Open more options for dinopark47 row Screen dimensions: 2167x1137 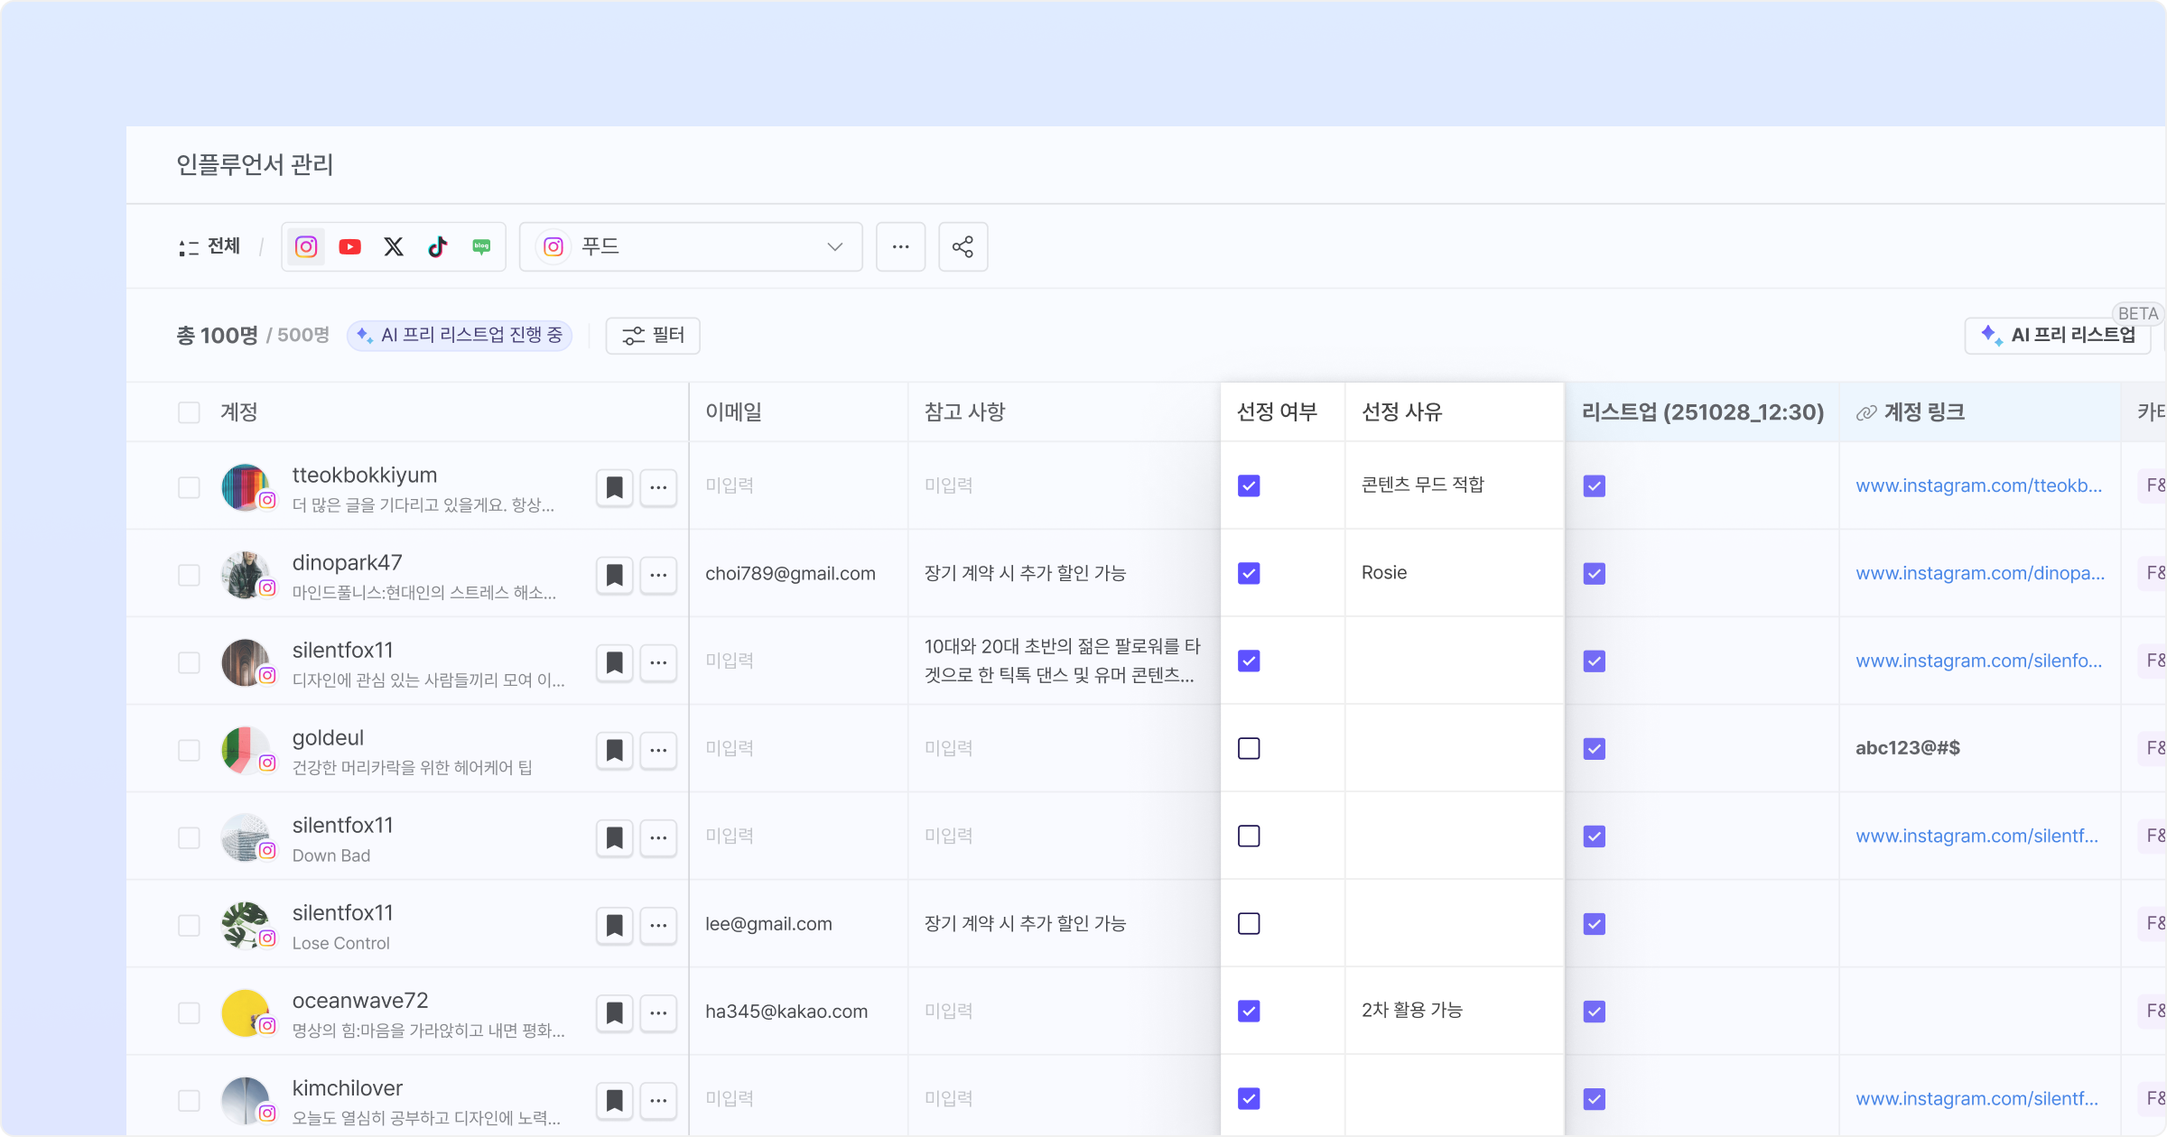tap(658, 575)
